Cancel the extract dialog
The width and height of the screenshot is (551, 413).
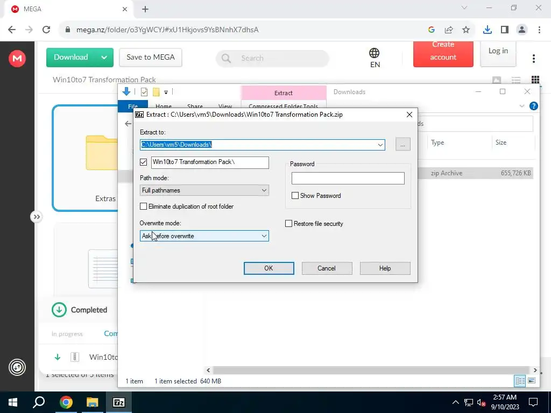point(327,268)
